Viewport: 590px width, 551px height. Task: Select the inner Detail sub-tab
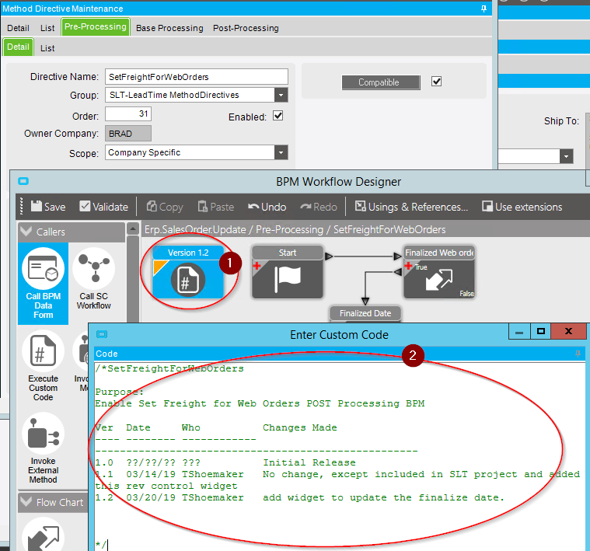(x=18, y=47)
